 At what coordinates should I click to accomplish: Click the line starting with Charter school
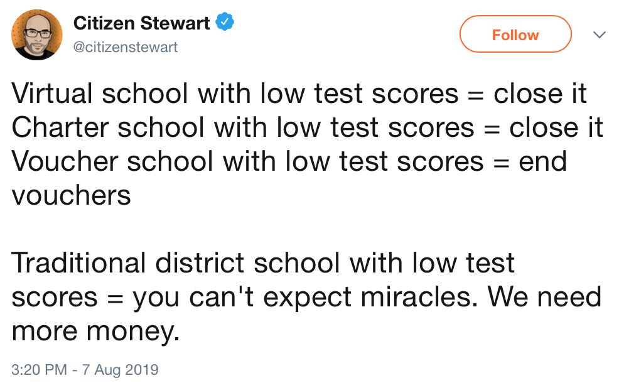tap(308, 127)
